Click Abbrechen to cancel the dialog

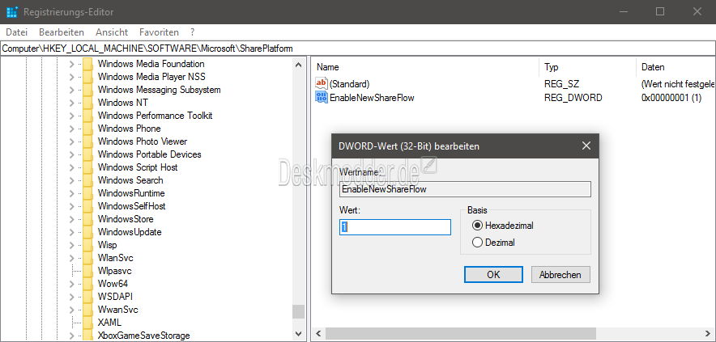point(560,275)
